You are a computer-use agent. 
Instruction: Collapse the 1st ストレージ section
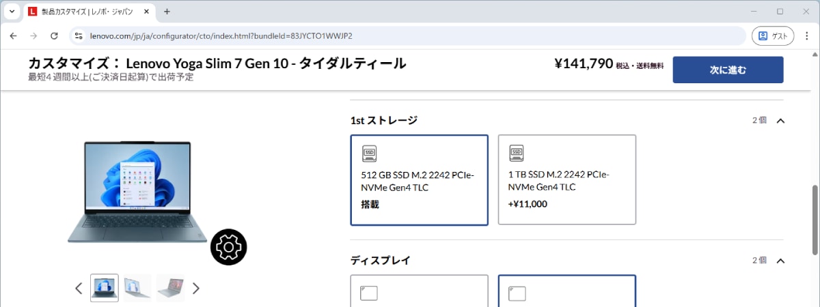pos(781,121)
